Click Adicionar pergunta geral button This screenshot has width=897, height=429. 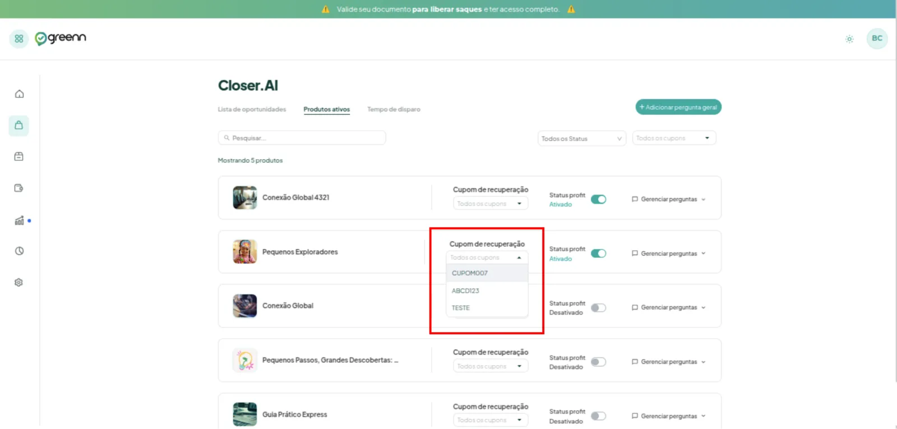(678, 107)
